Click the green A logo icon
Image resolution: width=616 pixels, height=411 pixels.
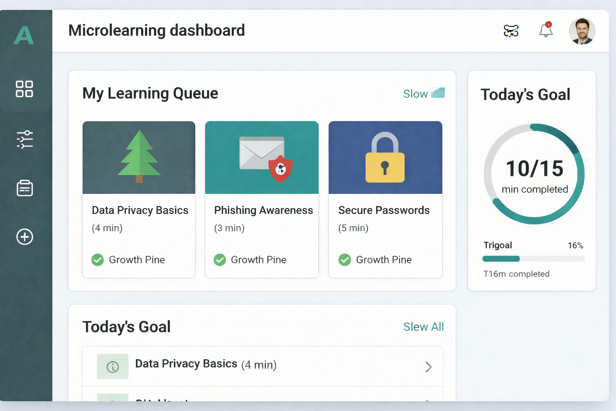tap(24, 35)
